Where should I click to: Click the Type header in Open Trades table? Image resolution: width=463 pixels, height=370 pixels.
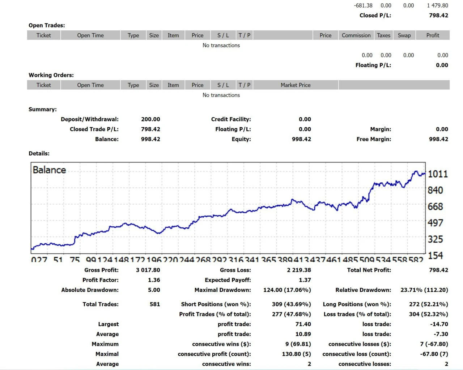(x=133, y=35)
